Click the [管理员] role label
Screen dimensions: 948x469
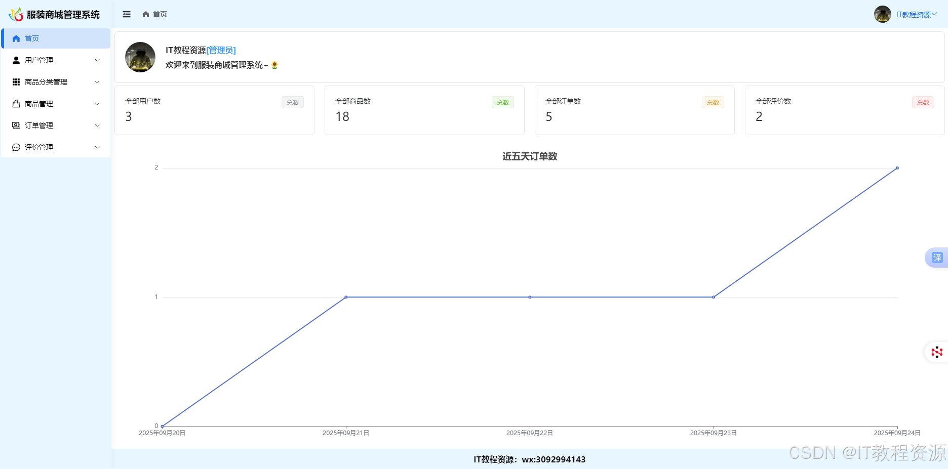point(221,50)
